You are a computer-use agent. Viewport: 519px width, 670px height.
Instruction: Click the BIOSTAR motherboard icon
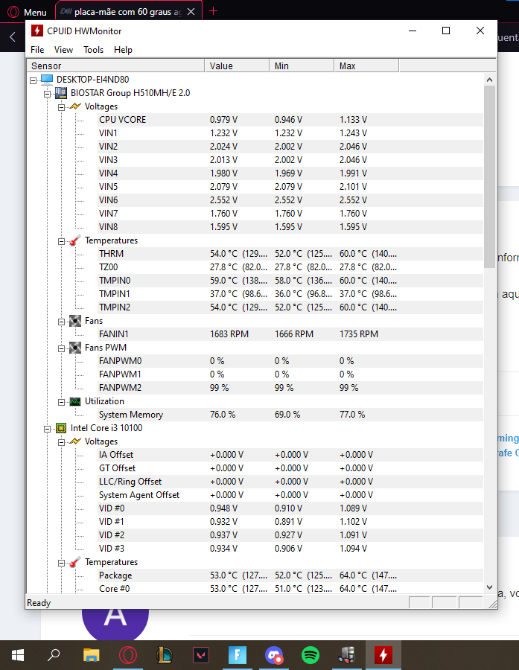[61, 93]
